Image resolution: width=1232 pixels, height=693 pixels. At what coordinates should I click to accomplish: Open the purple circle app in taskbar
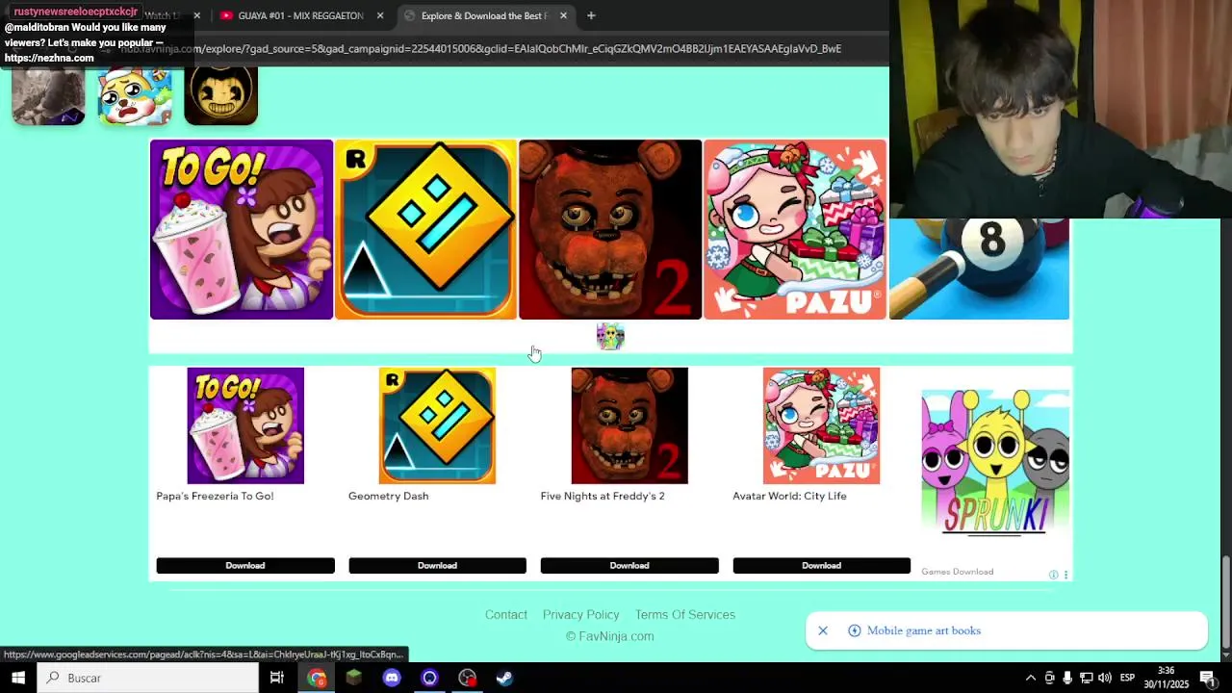click(429, 678)
